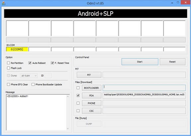
Task: Check the Flash Lock option
Action: [x=8, y=68]
